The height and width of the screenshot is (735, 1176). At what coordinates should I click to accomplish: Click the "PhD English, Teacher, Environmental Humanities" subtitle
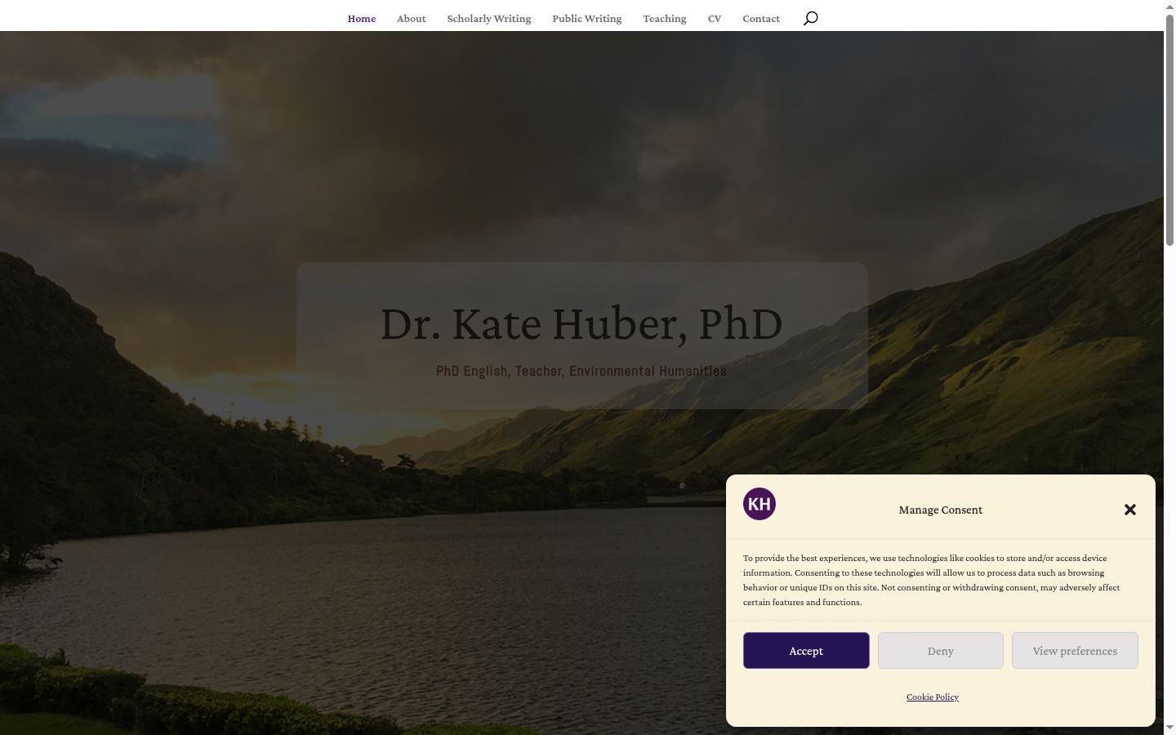click(581, 371)
